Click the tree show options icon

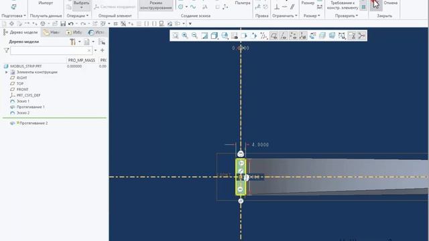click(x=102, y=42)
